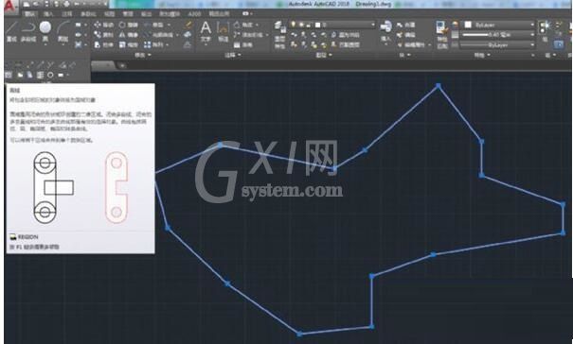Screen dimensions: 573x344
Task: Open the Circle tool flyout arrow
Action: click(45, 44)
